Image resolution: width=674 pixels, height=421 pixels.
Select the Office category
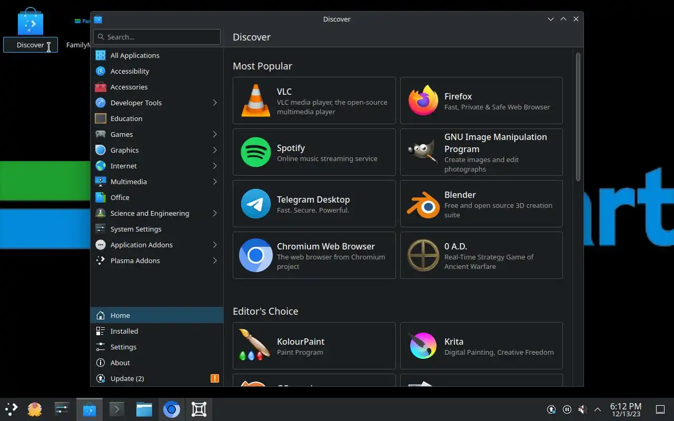157,197
